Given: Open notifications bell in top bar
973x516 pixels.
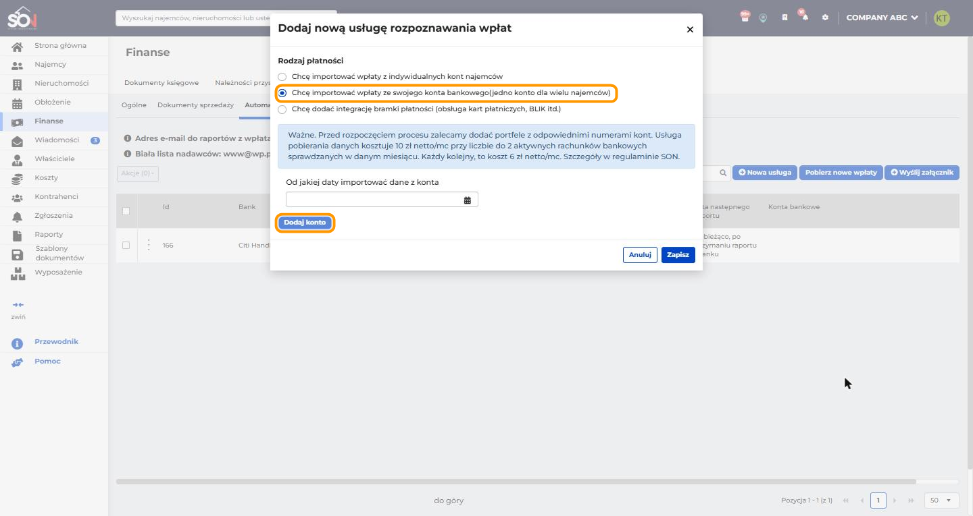Looking at the screenshot, I should tap(805, 18).
